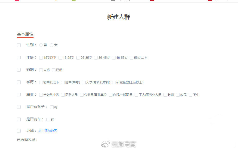238x150 pixels.
Task: Open 点击添加地区 to add regions
Action: 47,131
